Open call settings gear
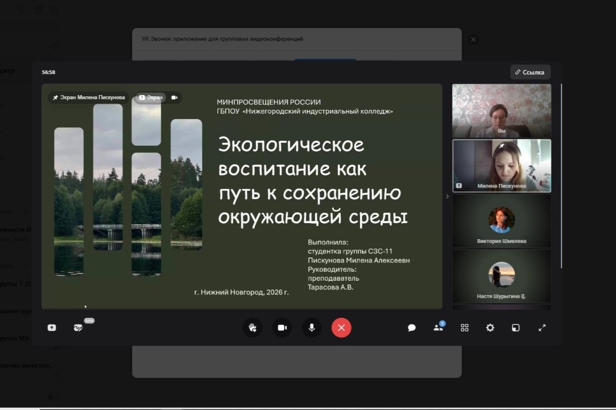Screen dimensions: 616x410 coord(490,327)
